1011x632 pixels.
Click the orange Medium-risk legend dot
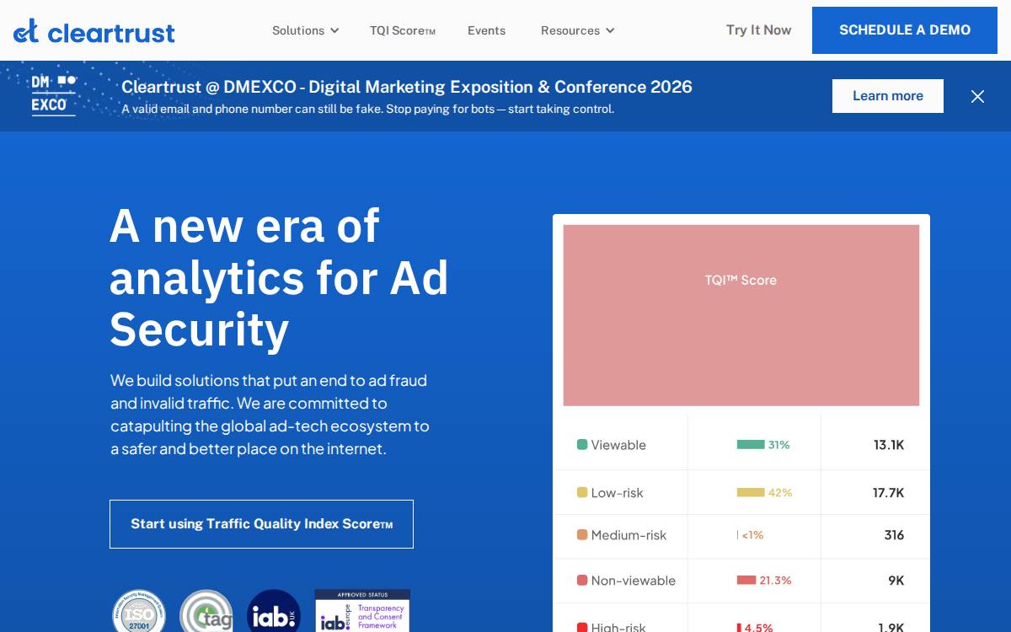(x=582, y=535)
